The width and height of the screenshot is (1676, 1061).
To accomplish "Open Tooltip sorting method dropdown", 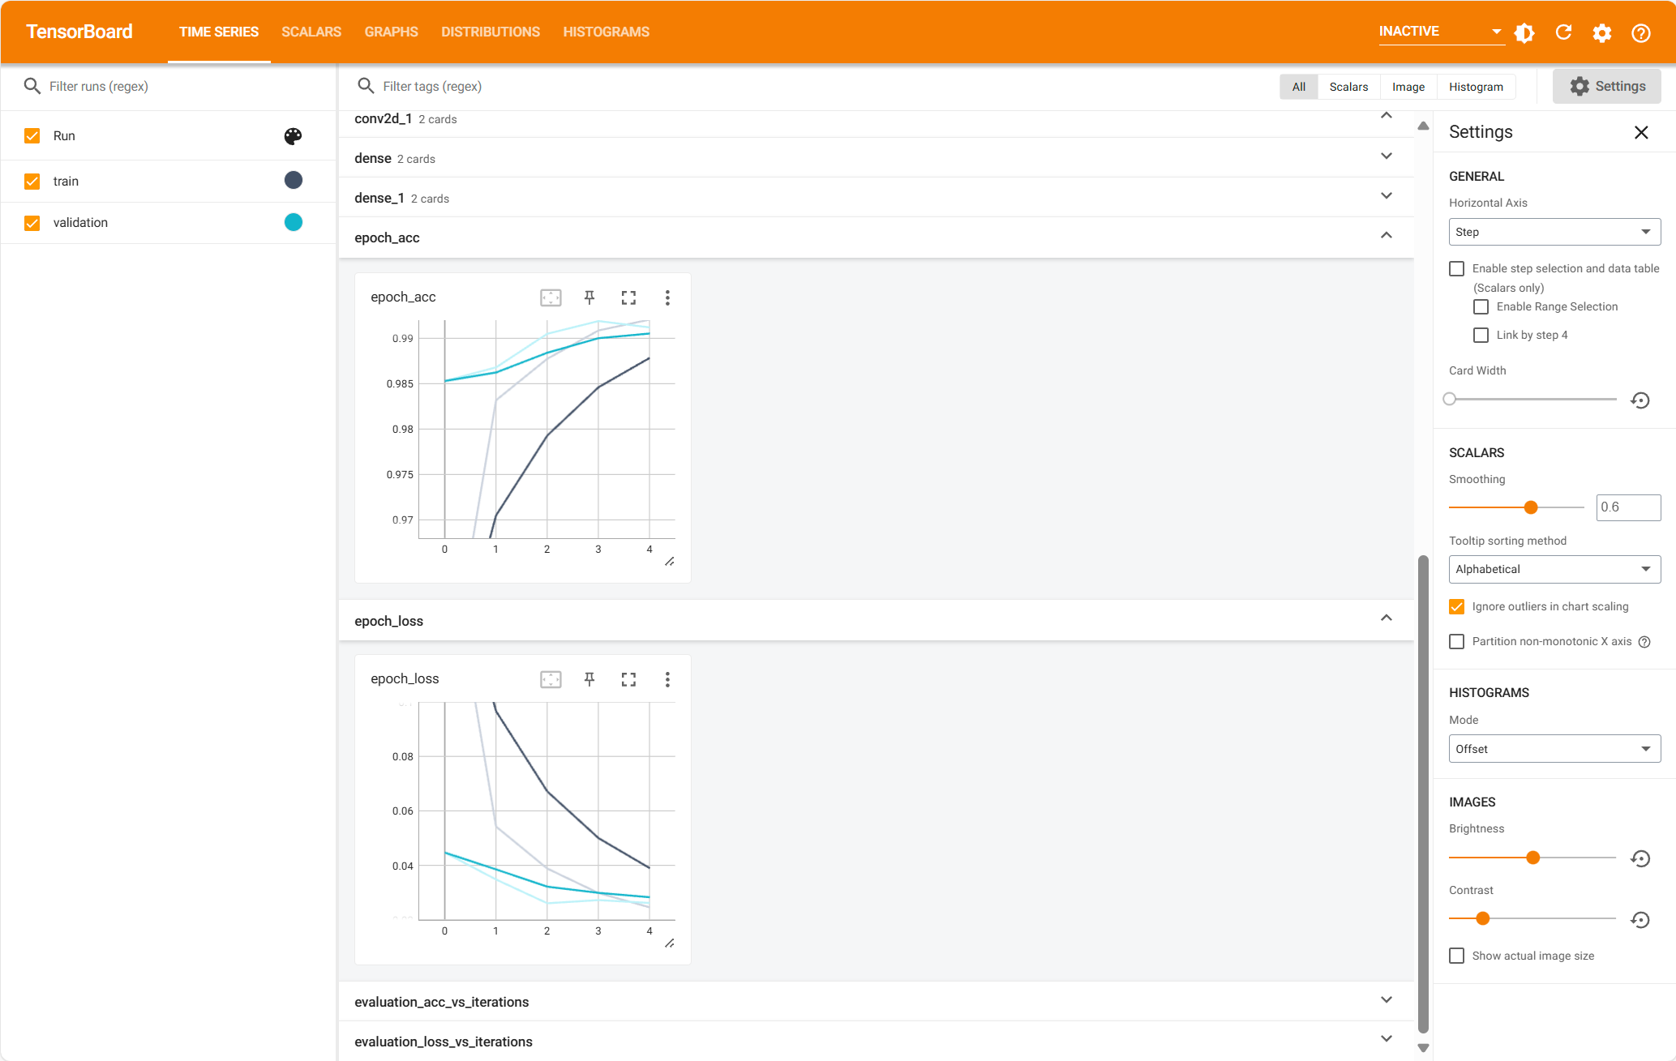I will 1554,569.
